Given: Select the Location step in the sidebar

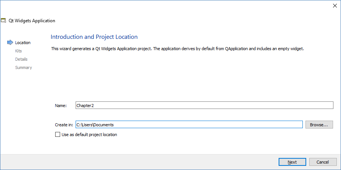Looking at the screenshot, I should [x=23, y=43].
